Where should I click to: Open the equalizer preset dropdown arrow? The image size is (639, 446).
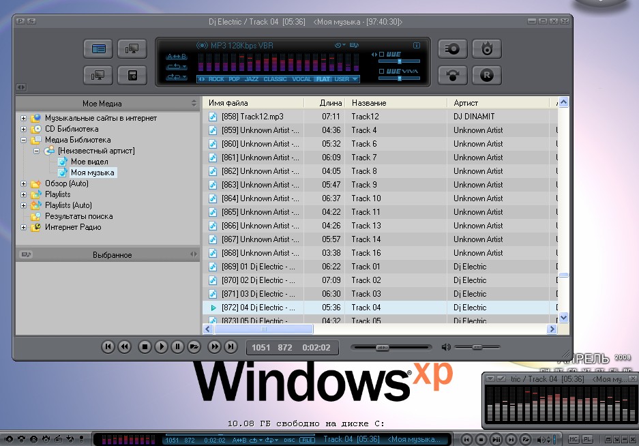[x=355, y=79]
